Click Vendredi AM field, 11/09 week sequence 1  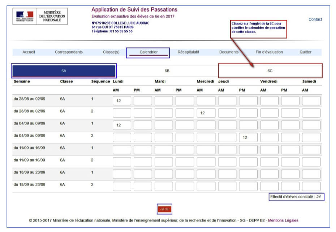point(269,149)
